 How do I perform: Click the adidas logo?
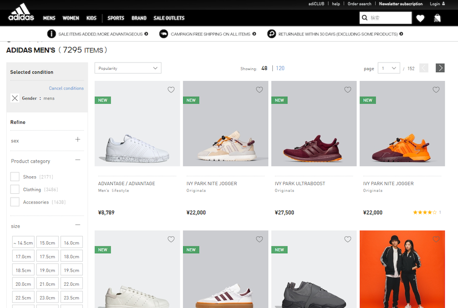click(21, 13)
